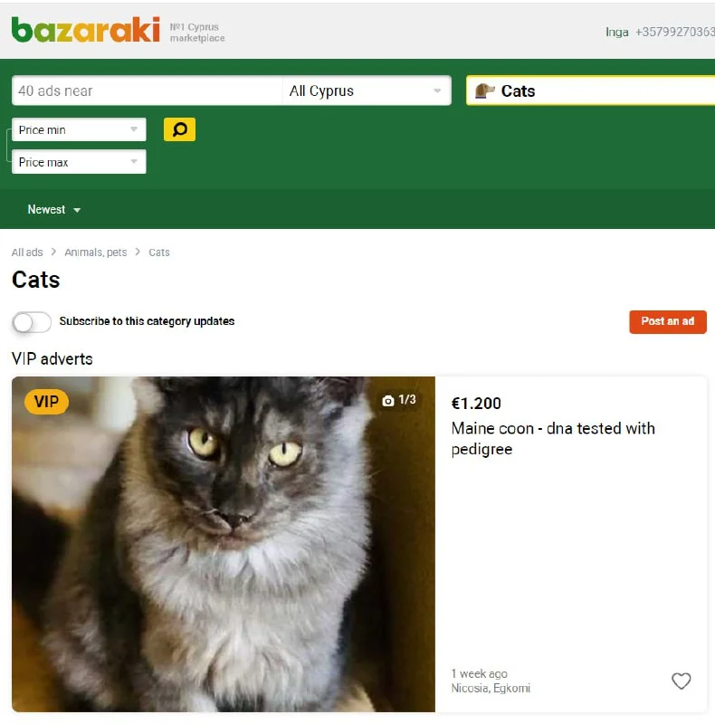This screenshot has height=724, width=715.
Task: Go to Animals, pets breadcrumb
Action: tap(96, 252)
